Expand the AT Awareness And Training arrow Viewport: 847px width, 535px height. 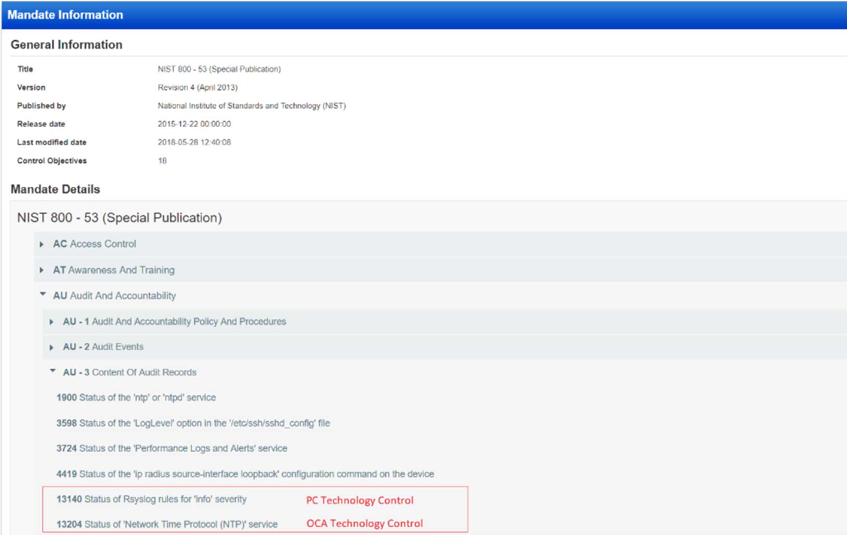point(42,270)
